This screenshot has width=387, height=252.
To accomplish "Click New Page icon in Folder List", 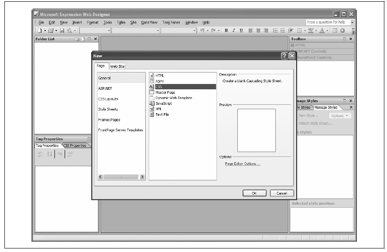I will coord(83,39).
